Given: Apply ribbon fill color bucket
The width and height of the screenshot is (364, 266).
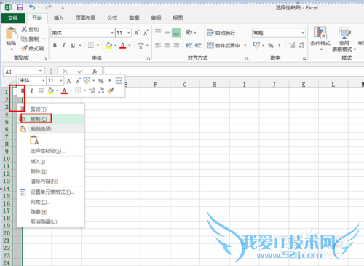Looking at the screenshot, I should [108, 45].
